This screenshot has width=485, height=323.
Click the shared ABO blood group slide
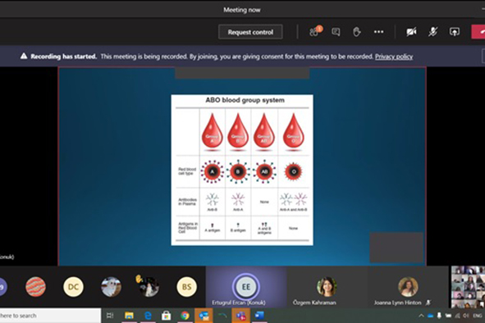(242, 170)
